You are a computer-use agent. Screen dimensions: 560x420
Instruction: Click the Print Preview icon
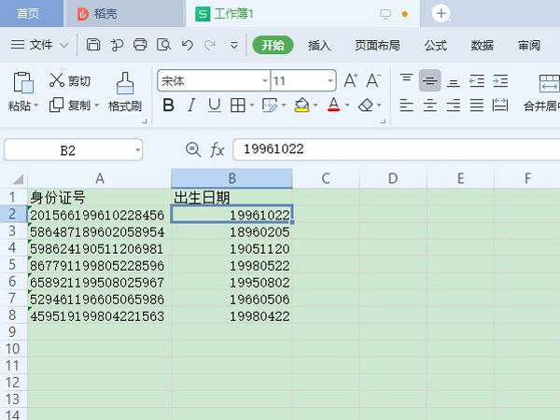coord(163,45)
